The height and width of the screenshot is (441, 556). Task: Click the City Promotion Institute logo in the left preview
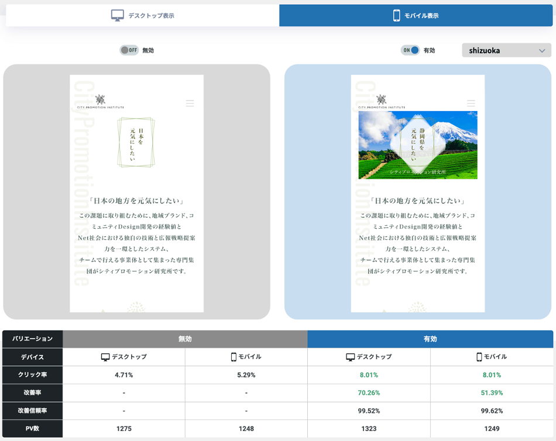coord(100,102)
